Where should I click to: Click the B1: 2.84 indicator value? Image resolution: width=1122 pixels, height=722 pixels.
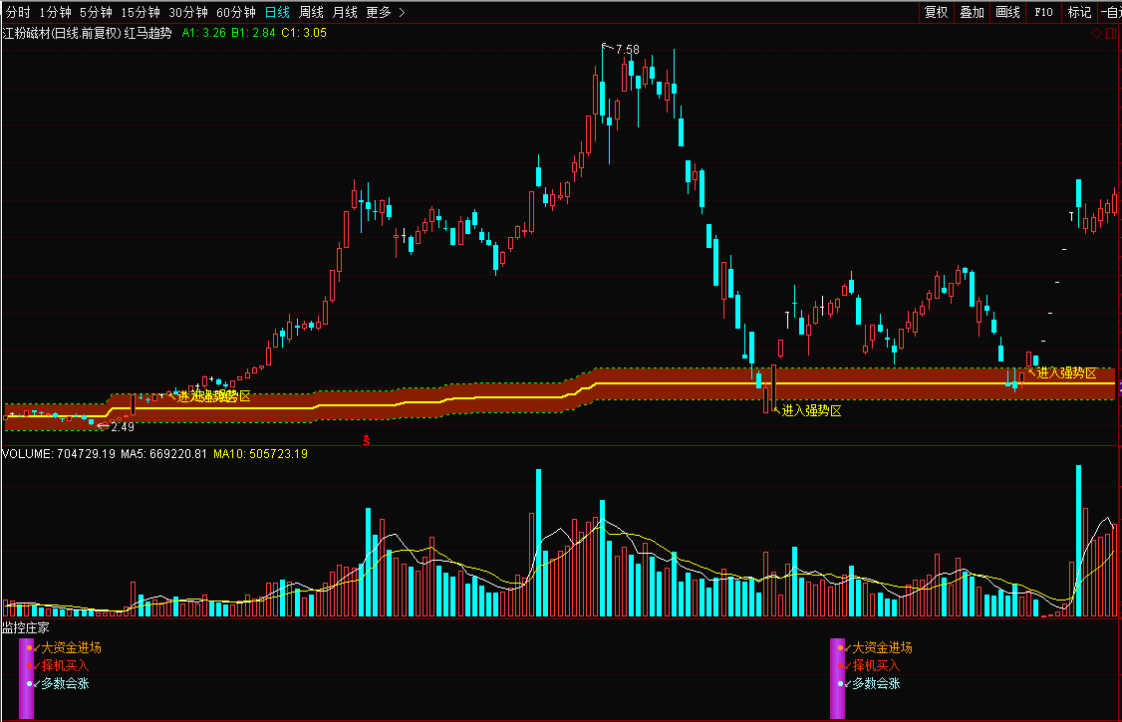tap(253, 33)
